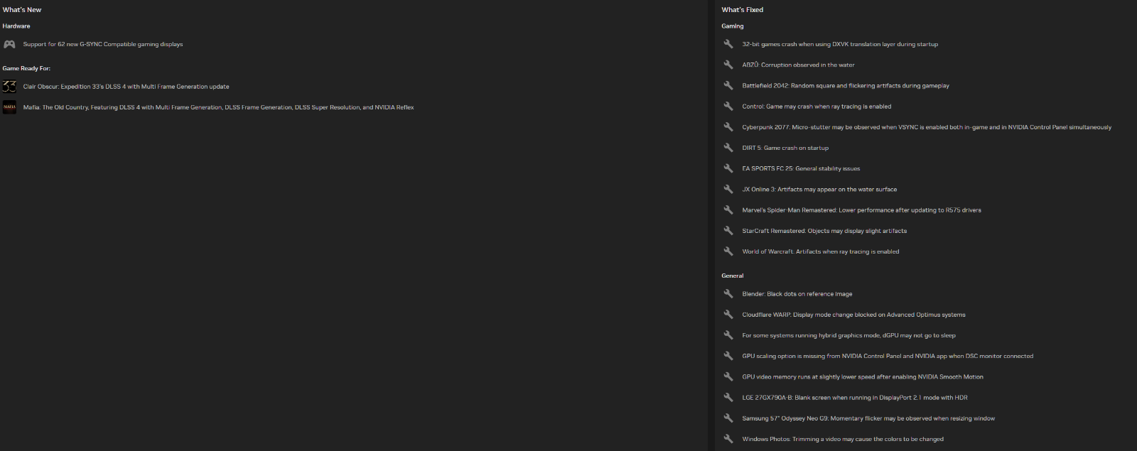Click wrench icon beside Samsung Odyssey Neo G9

pos(728,418)
